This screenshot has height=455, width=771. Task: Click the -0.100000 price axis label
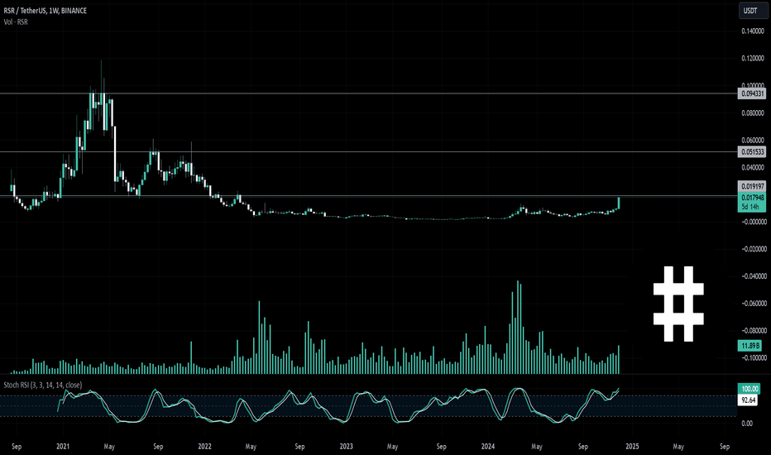[x=753, y=357]
